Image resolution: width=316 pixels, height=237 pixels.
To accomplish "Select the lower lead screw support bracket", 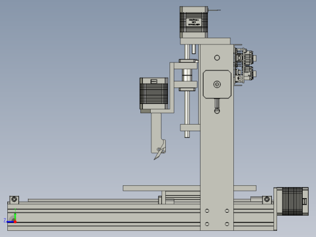I will coord(190,128).
